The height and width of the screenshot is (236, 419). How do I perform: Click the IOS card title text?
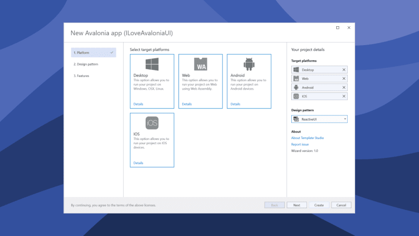coord(136,134)
